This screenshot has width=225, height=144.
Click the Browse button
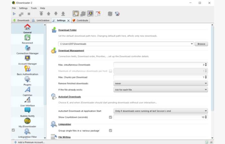tap(201, 44)
